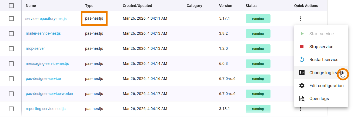Click the red Stop service square icon
Screen dimensions: 354x117
click(x=302, y=47)
